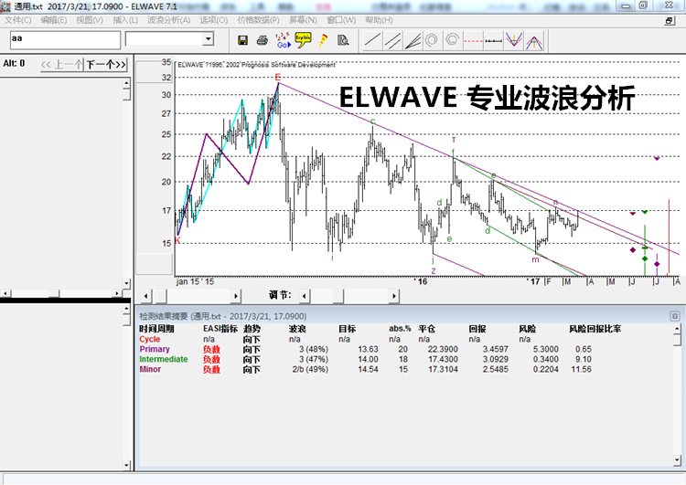This screenshot has width=686, height=485.
Task: Open the 波浪分析(A) menu
Action: (168, 20)
